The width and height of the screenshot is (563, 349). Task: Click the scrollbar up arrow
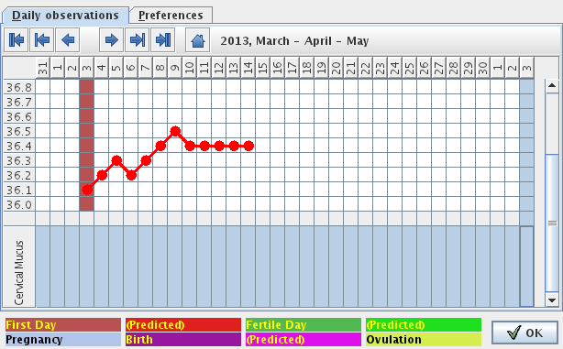[552, 85]
